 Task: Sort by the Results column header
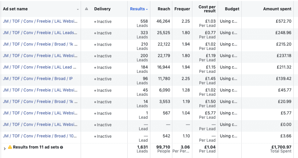(x=137, y=9)
